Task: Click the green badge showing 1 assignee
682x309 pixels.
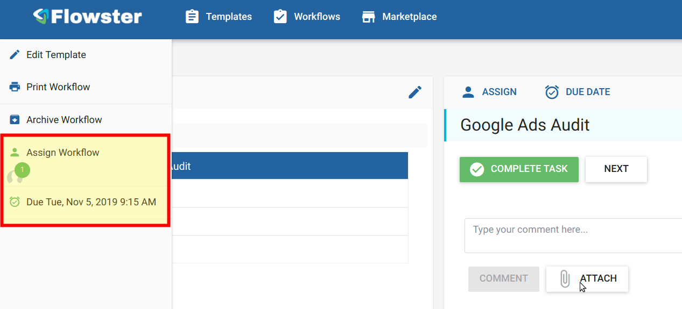Action: (x=22, y=170)
